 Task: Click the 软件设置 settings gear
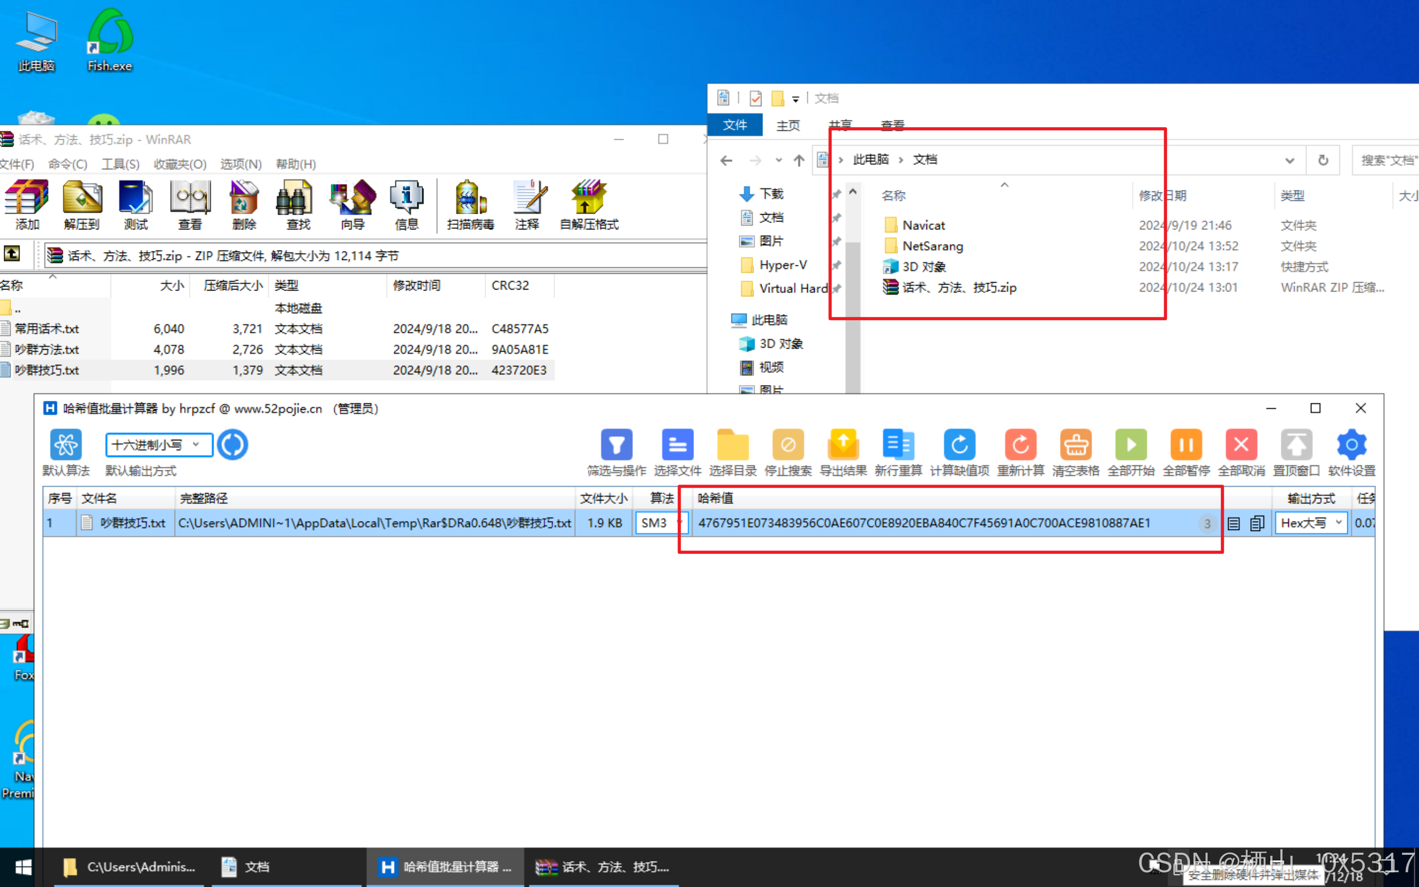(x=1351, y=446)
